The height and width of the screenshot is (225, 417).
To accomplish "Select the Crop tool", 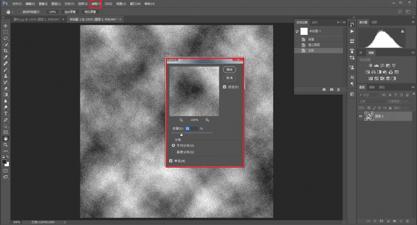I will click(5, 51).
